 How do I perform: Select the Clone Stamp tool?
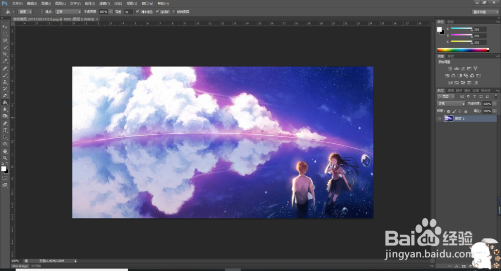point(5,82)
